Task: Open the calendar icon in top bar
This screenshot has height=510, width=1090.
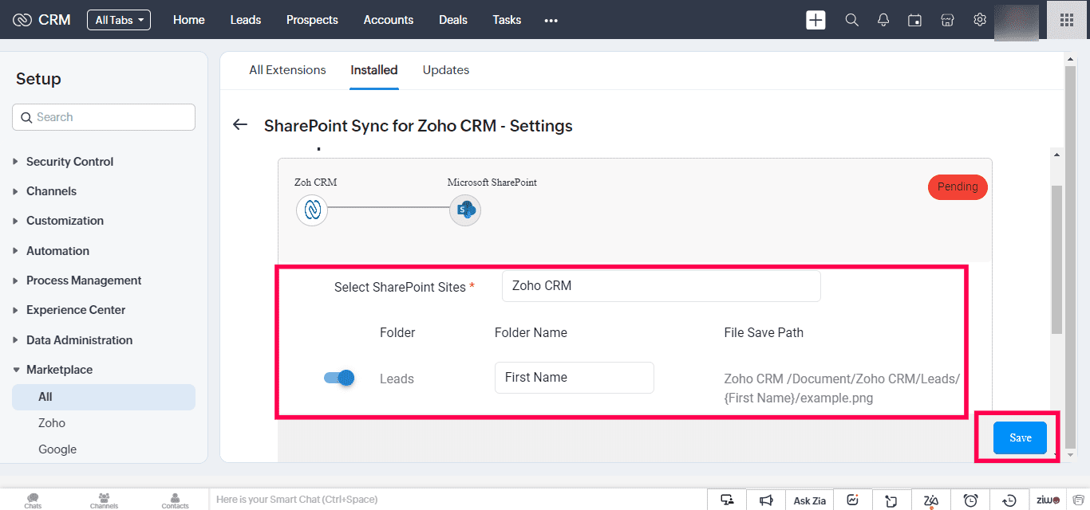Action: tap(915, 20)
